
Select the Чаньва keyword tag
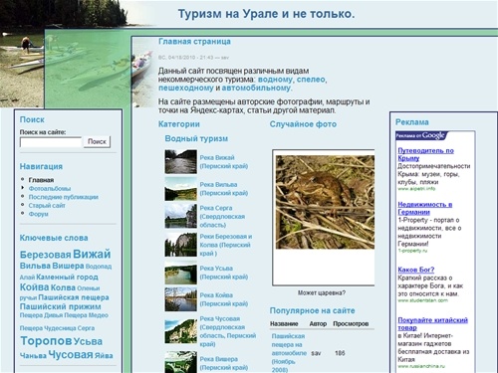coord(33,356)
